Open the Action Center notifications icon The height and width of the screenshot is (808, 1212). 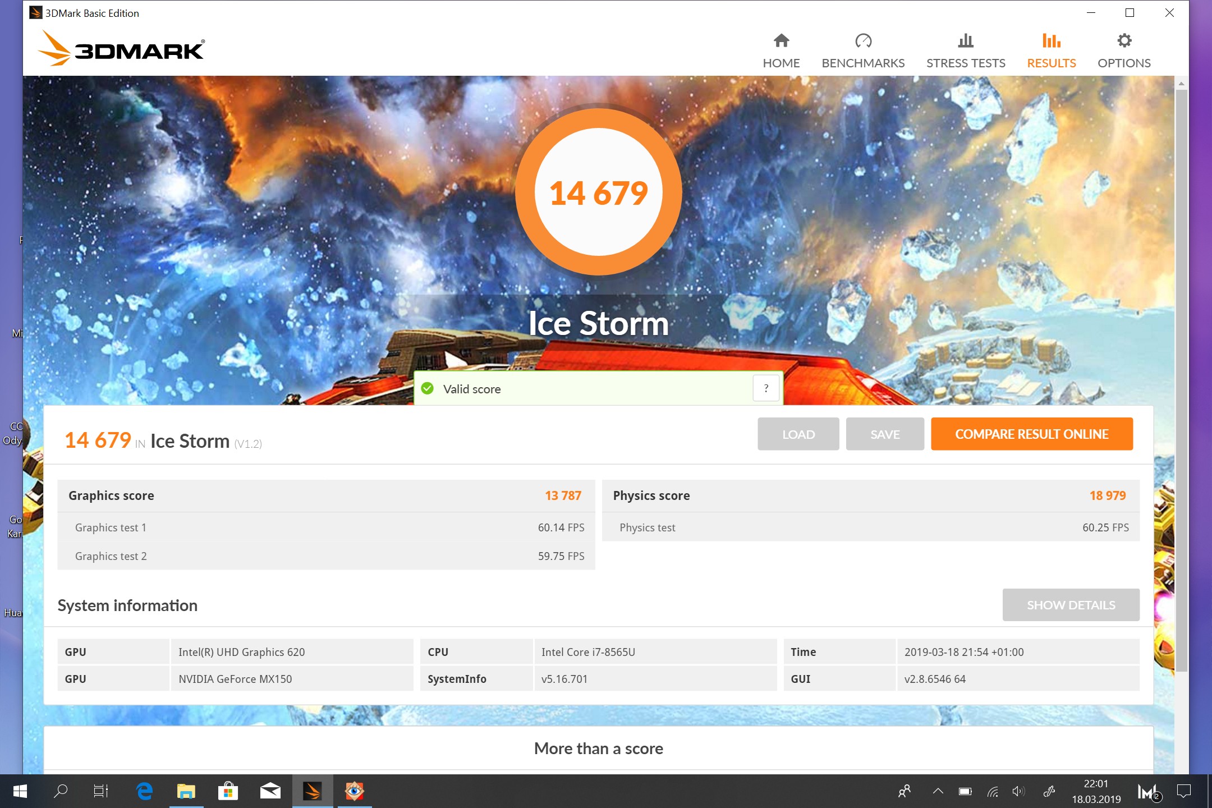tap(1183, 791)
